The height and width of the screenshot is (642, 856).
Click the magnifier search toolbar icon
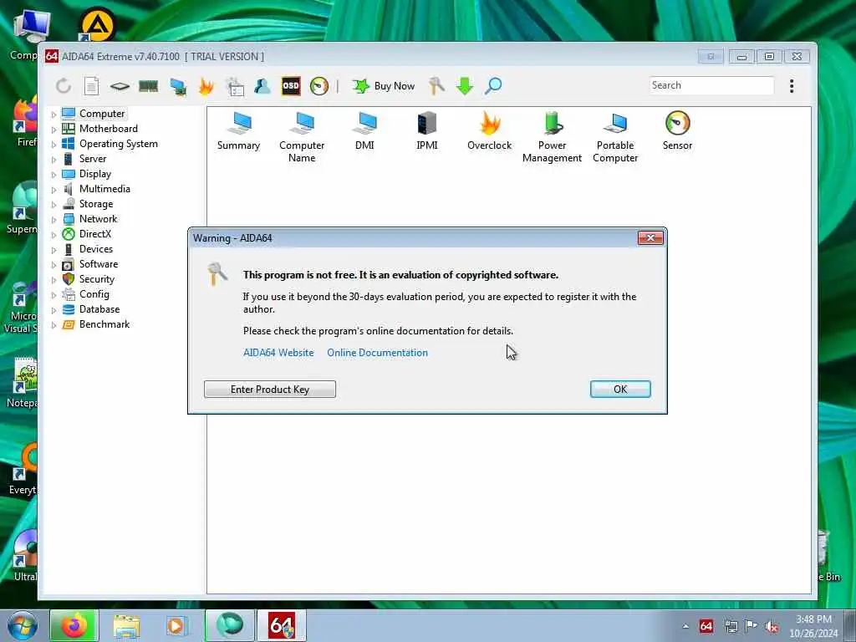click(493, 86)
